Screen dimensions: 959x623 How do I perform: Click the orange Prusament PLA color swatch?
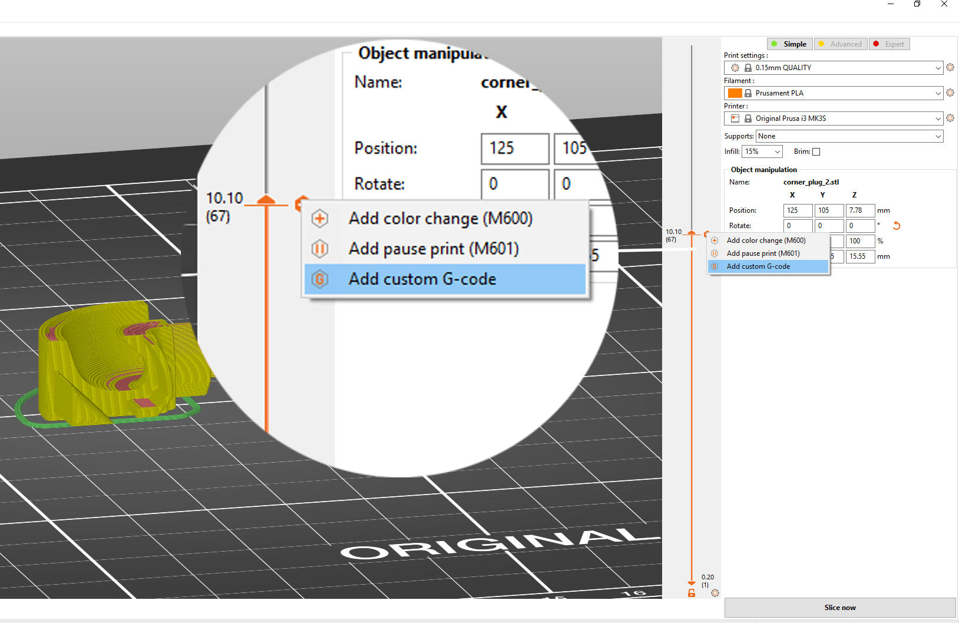[735, 93]
